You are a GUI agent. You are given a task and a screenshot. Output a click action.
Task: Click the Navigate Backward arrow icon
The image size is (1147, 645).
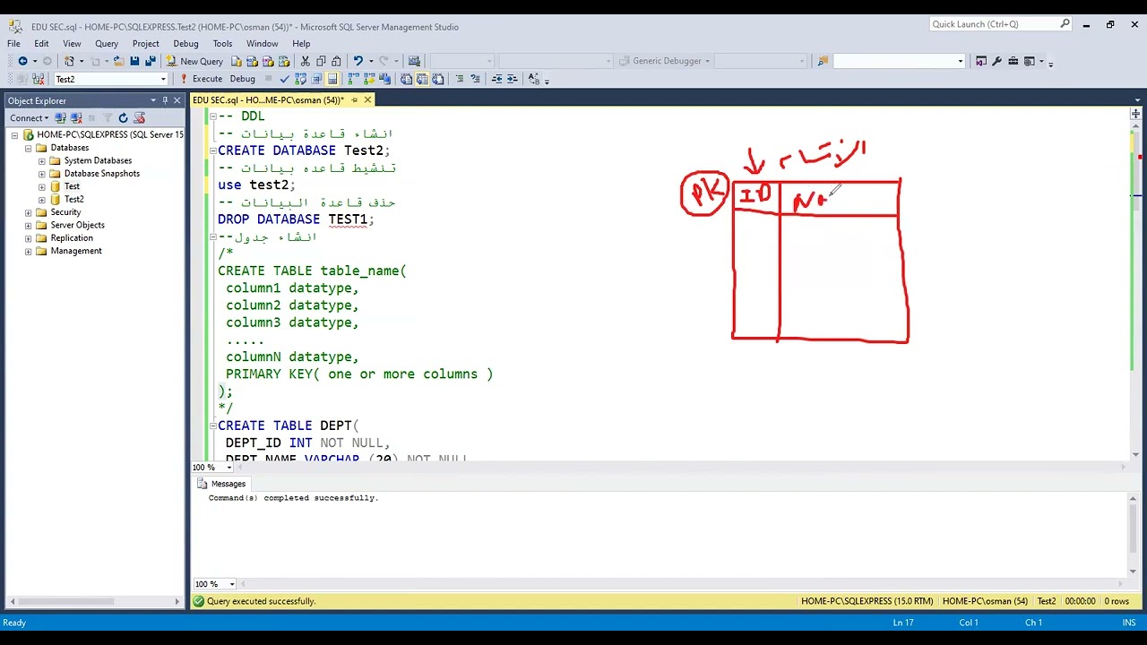coord(22,61)
